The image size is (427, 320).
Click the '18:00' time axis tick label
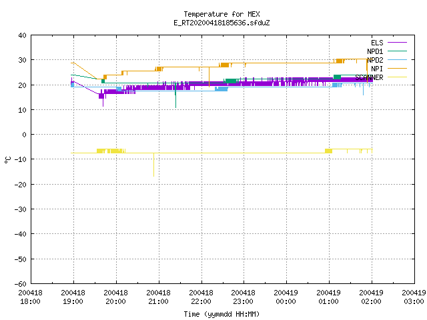coord(30,301)
